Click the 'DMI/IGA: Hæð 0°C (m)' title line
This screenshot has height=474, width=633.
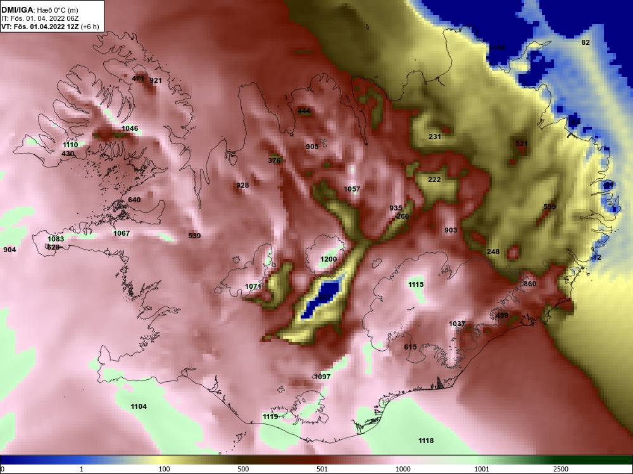click(x=39, y=9)
